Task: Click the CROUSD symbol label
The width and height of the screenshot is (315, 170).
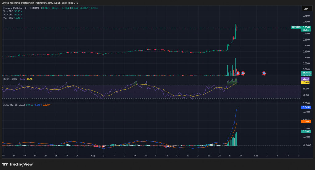Action: (296, 27)
